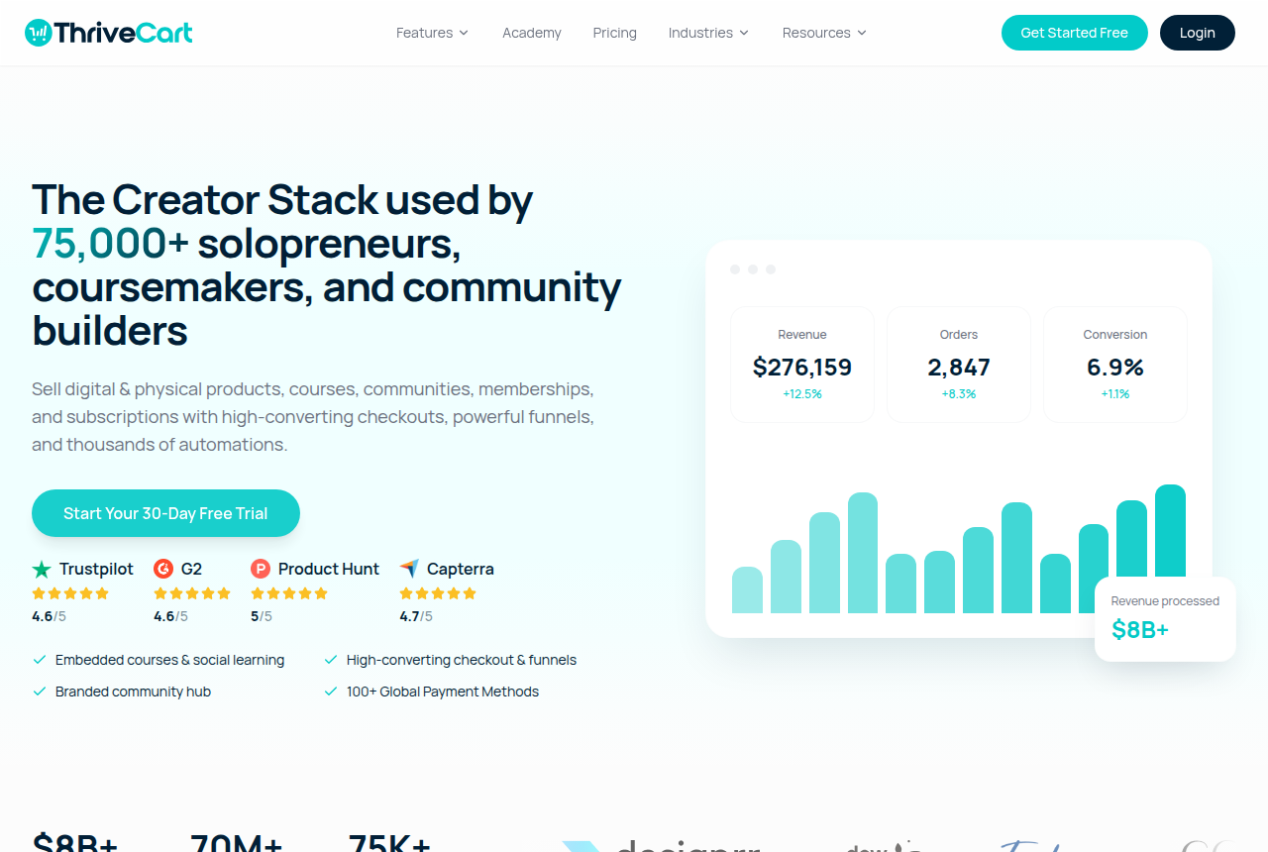Click the ThriveCart cart logo icon
1268x852 pixels.
(38, 33)
